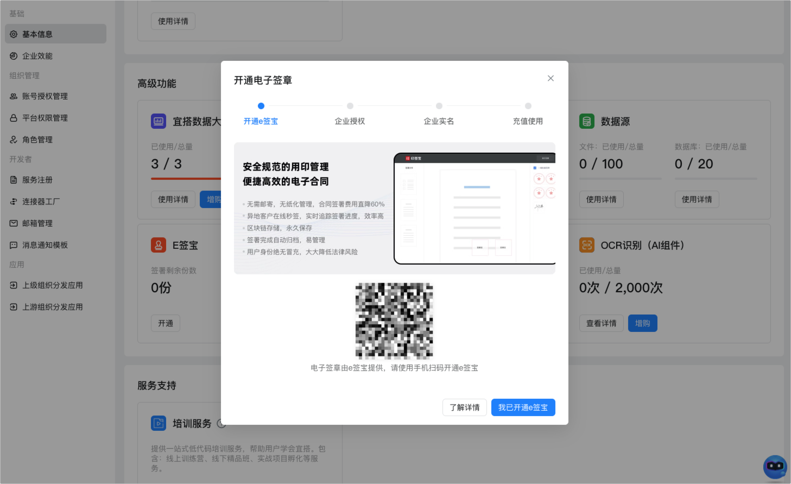The width and height of the screenshot is (791, 484).
Task: Open 上游组织分发应用 in sidebar
Action: (x=55, y=306)
